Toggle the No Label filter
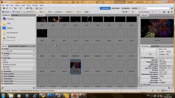Viewport: 175px width, 98px height. (x=18, y=51)
